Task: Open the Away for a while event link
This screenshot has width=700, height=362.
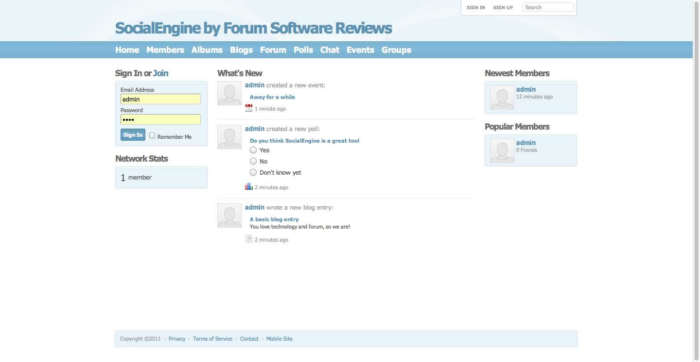Action: pyautogui.click(x=272, y=97)
